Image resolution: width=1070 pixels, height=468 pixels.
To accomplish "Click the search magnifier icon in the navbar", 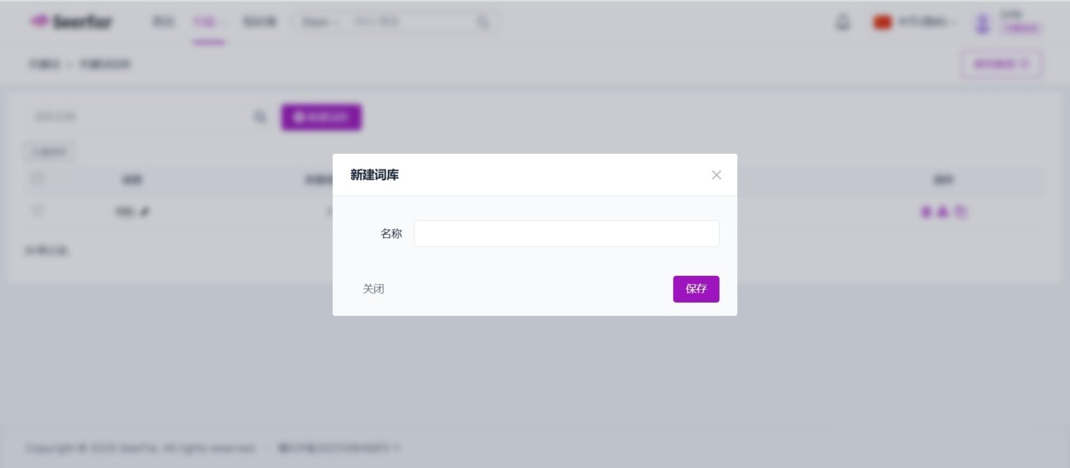I will pyautogui.click(x=483, y=22).
